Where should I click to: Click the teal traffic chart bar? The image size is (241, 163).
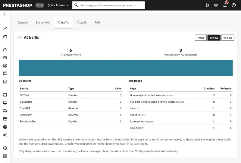click(x=126, y=68)
